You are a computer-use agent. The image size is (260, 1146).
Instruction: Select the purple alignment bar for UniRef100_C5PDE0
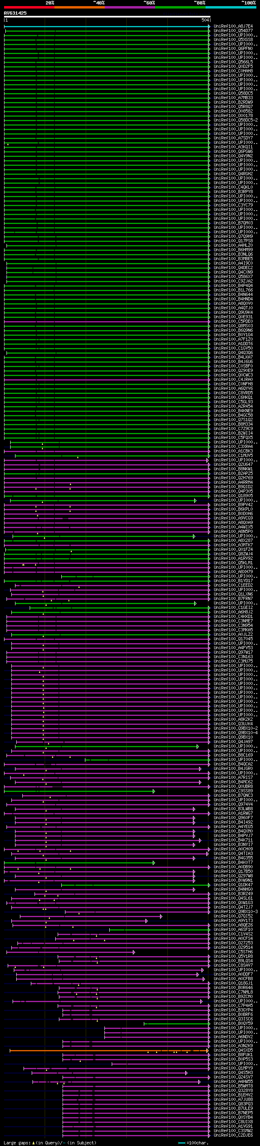click(x=107, y=321)
